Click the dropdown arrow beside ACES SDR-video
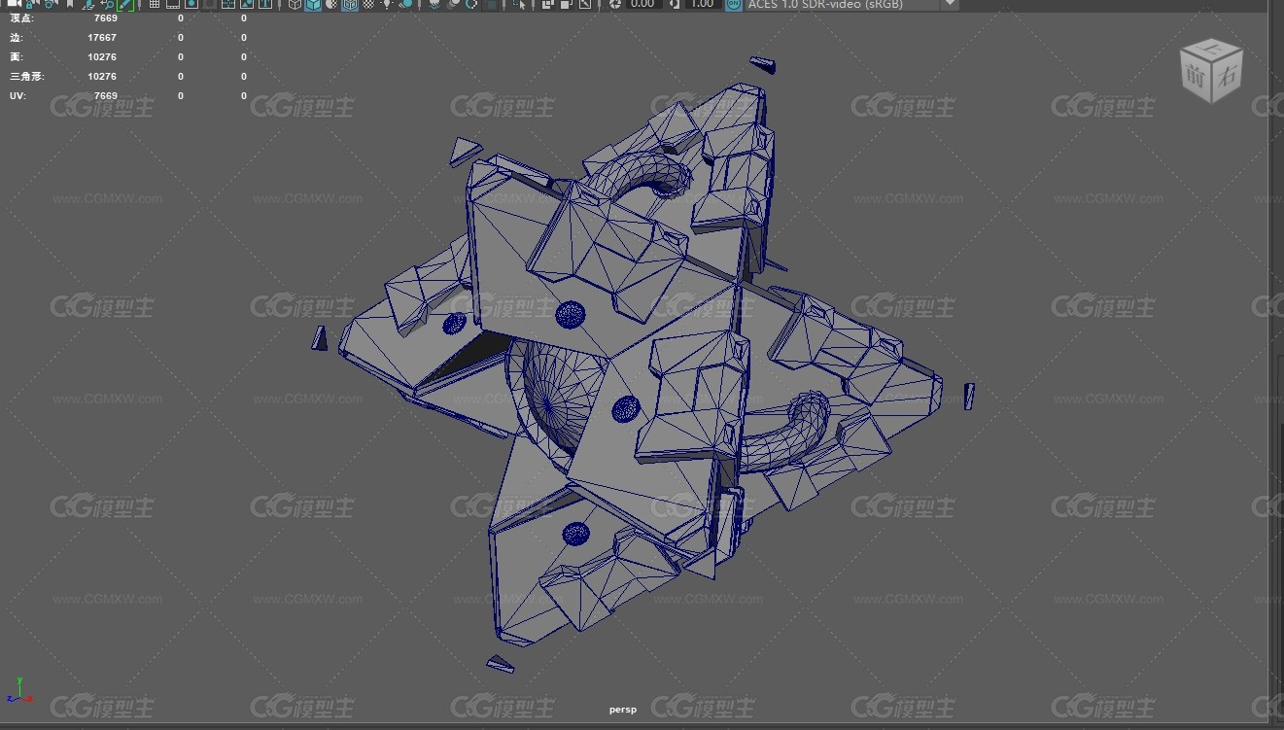This screenshot has width=1284, height=730. point(950,4)
